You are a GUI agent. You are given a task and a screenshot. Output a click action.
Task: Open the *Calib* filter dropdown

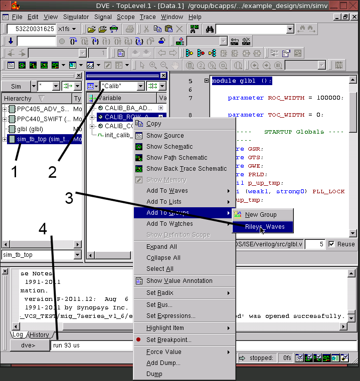pyautogui.click(x=140, y=86)
